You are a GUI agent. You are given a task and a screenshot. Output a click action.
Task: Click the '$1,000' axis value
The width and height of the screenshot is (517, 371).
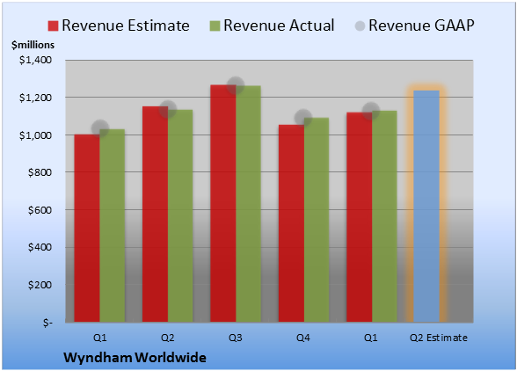point(35,135)
